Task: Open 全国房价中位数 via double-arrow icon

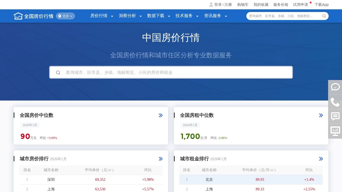Action: 161,115
